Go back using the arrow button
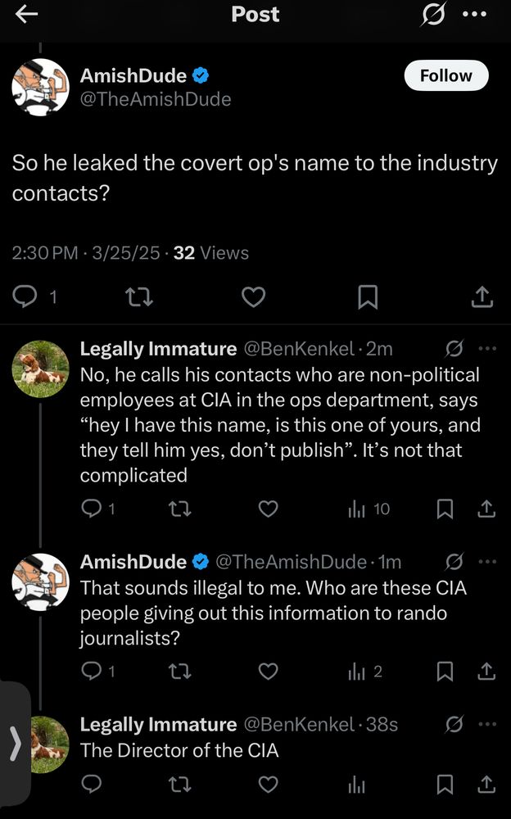 point(27,14)
